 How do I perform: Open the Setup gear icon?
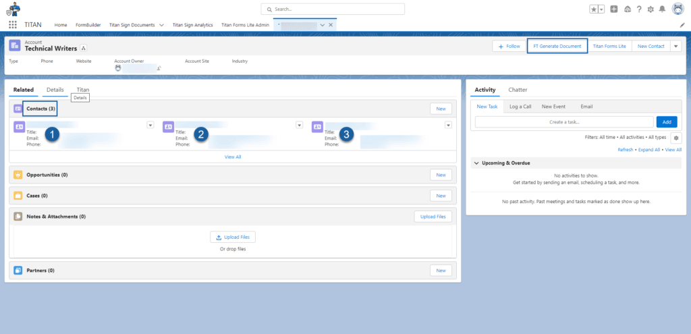pos(651,9)
